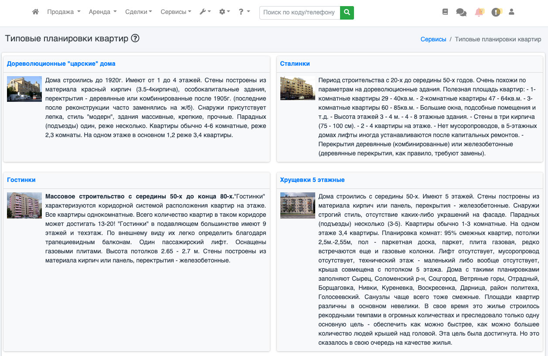Image resolution: width=548 pixels, height=356 pixels.
Task: Open the book/knowledge base icon
Action: (x=445, y=12)
